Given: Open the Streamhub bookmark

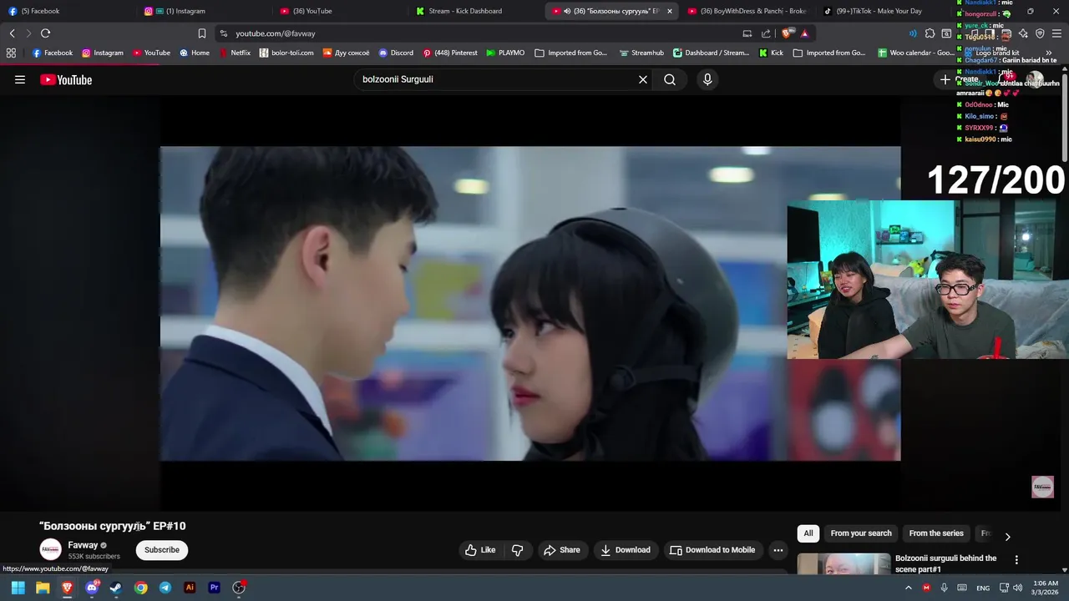Looking at the screenshot, I should click(x=641, y=53).
